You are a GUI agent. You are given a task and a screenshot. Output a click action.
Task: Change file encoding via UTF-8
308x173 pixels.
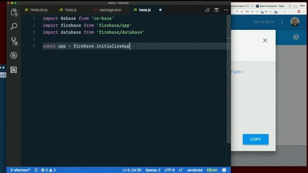[169, 170]
